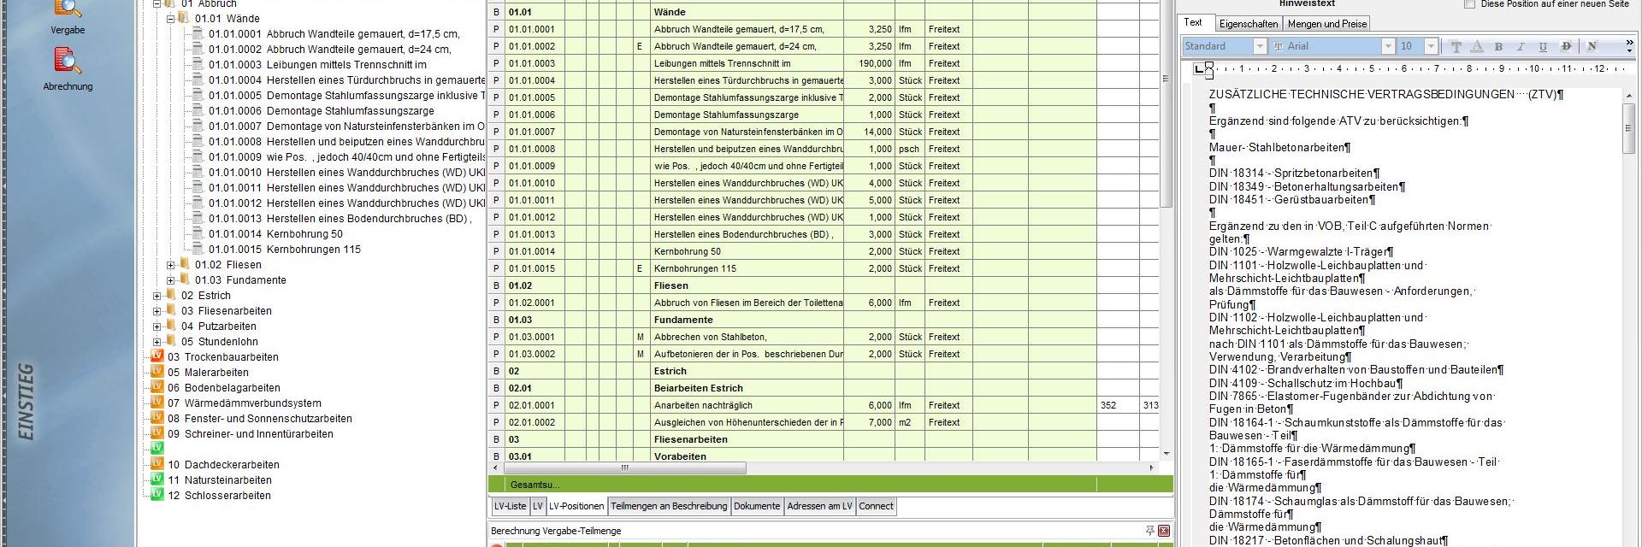Open the Dokumente tab
This screenshot has width=1642, height=547.
[757, 506]
